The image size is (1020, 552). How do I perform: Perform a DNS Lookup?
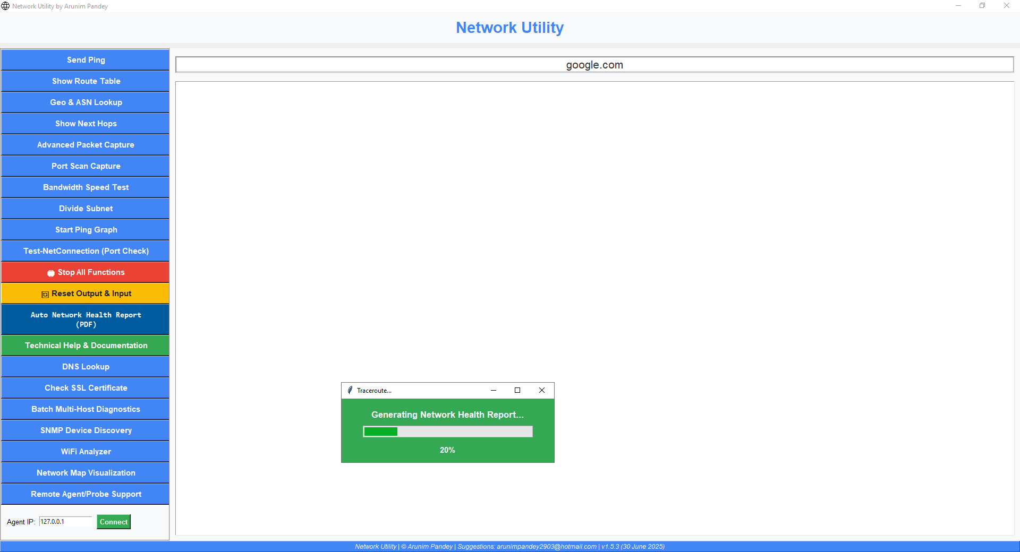(x=85, y=366)
